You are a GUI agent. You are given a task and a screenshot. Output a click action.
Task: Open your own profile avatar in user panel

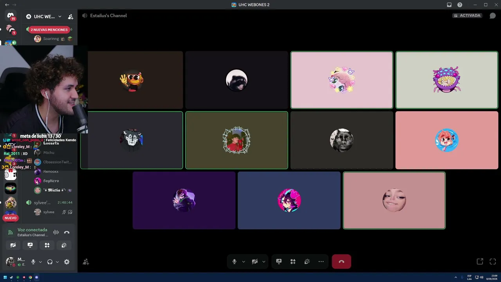10,262
